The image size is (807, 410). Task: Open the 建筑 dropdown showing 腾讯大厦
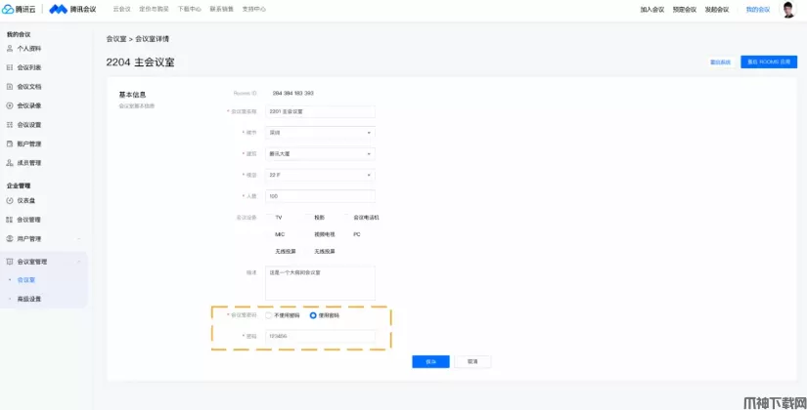click(320, 153)
